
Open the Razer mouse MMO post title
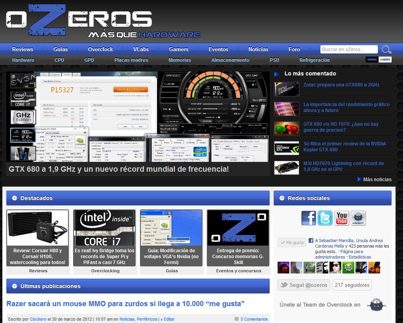pos(125,304)
